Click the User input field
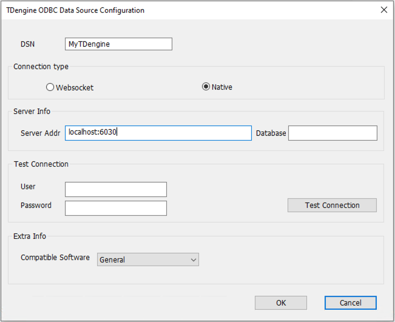Image resolution: width=395 pixels, height=322 pixels. (115, 189)
